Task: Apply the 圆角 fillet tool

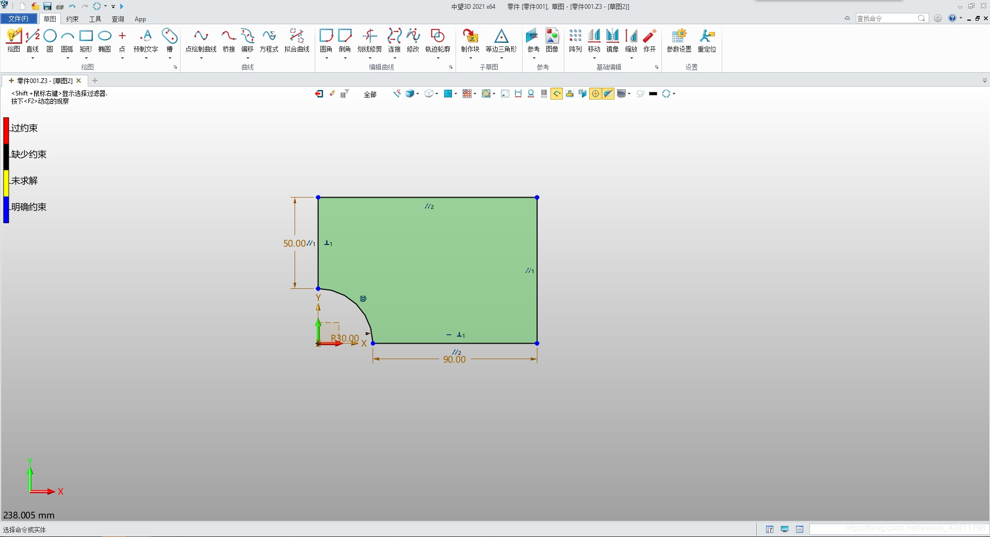Action: (x=326, y=40)
